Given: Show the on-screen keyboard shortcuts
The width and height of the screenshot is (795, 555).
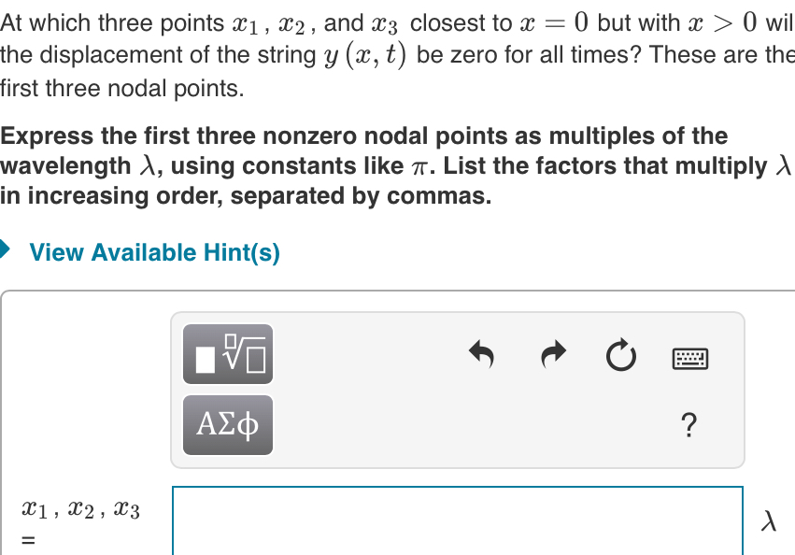Looking at the screenshot, I should tap(689, 358).
